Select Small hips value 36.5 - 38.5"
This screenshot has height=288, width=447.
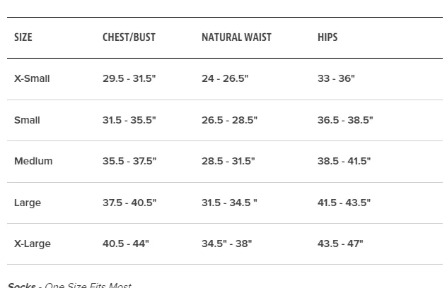pyautogui.click(x=345, y=120)
